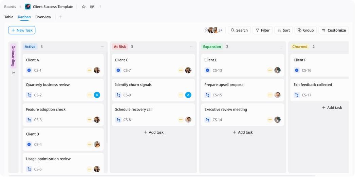The width and height of the screenshot is (355, 177).
Task: Open the Usage optimization review card
Action: tap(63, 163)
